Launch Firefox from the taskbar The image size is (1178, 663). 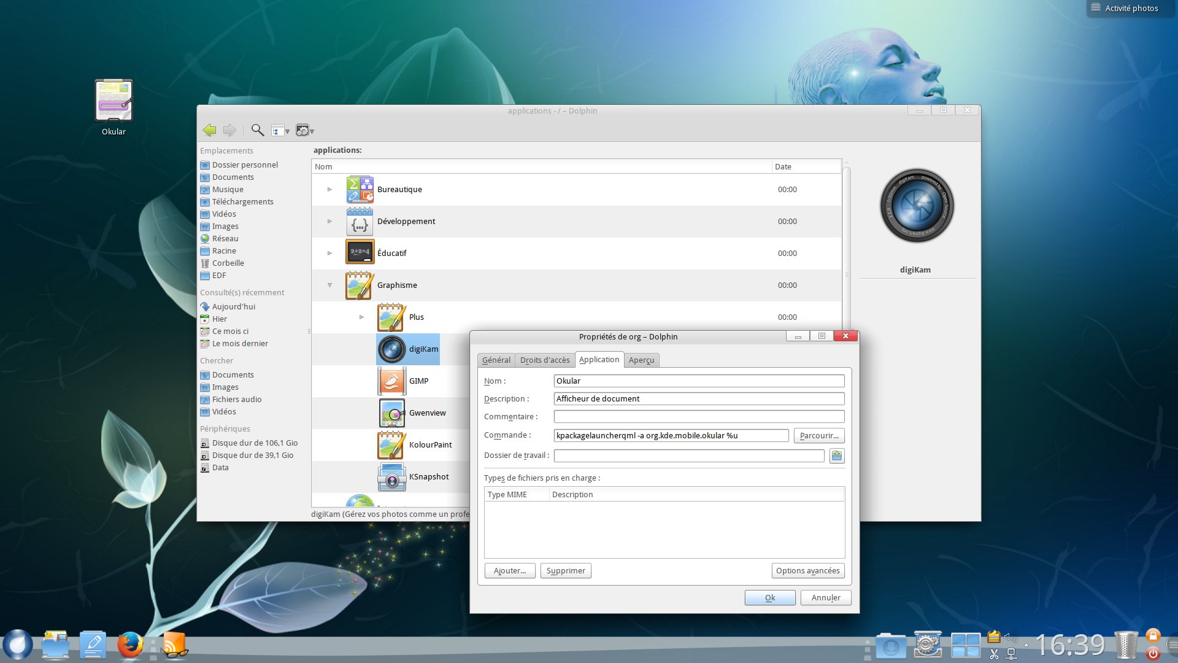(130, 645)
